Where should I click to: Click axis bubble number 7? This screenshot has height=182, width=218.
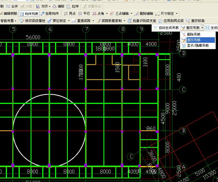(x=86, y=29)
